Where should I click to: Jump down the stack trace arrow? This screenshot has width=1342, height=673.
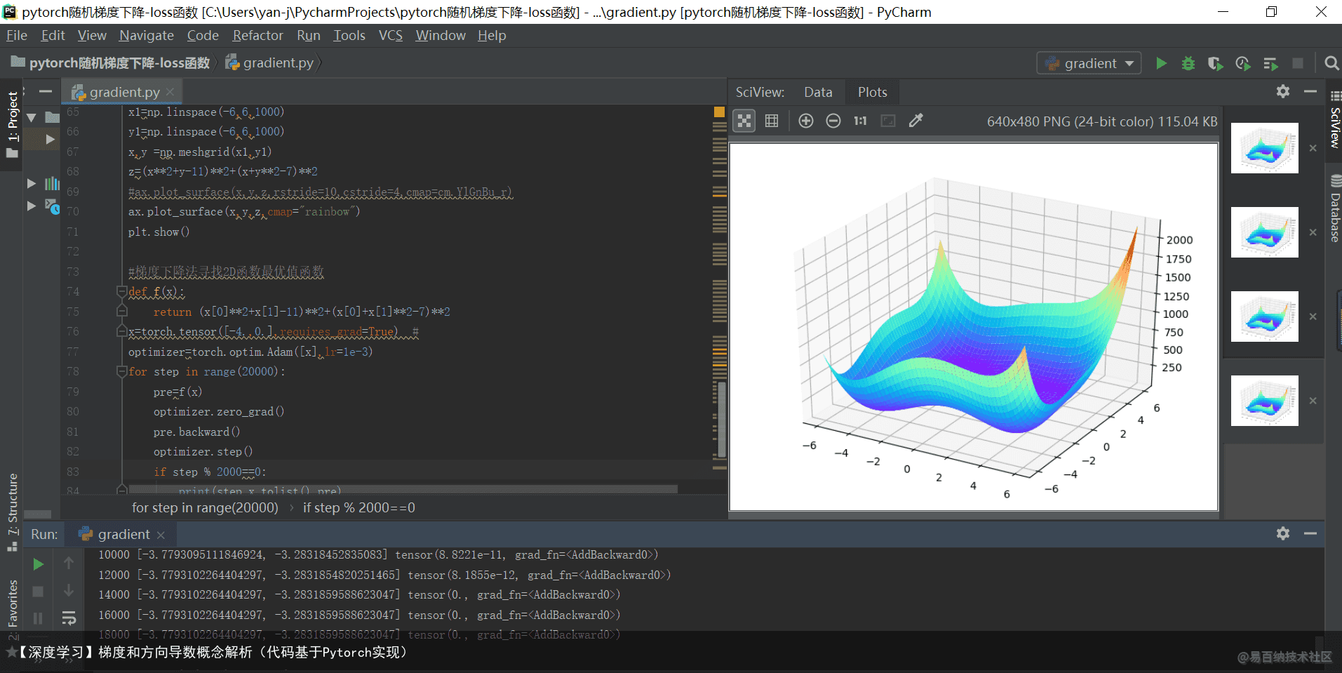69,591
